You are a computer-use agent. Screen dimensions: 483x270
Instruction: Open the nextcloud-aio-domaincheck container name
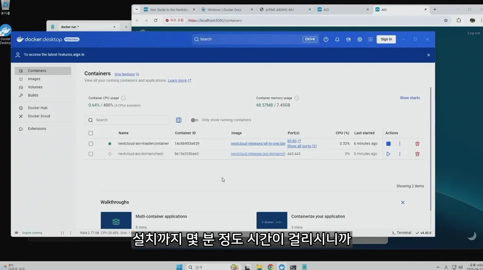coord(141,154)
